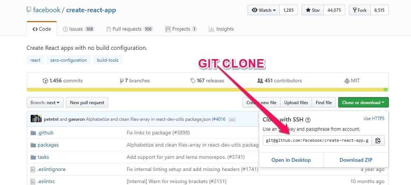Click the .eslintrc file icon
Screen dimensions: 411x185
click(x=33, y=182)
